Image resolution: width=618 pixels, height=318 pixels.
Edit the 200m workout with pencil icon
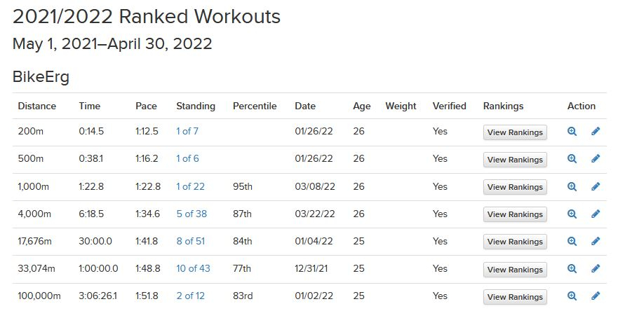click(596, 132)
